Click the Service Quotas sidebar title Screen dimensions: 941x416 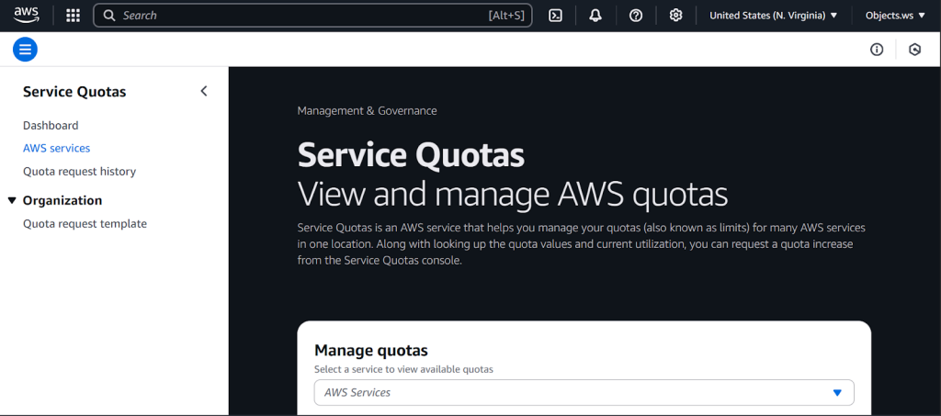(74, 92)
